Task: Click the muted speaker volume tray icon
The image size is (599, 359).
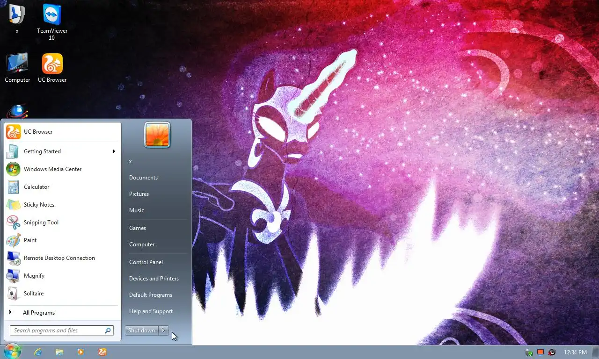Action: [552, 352]
